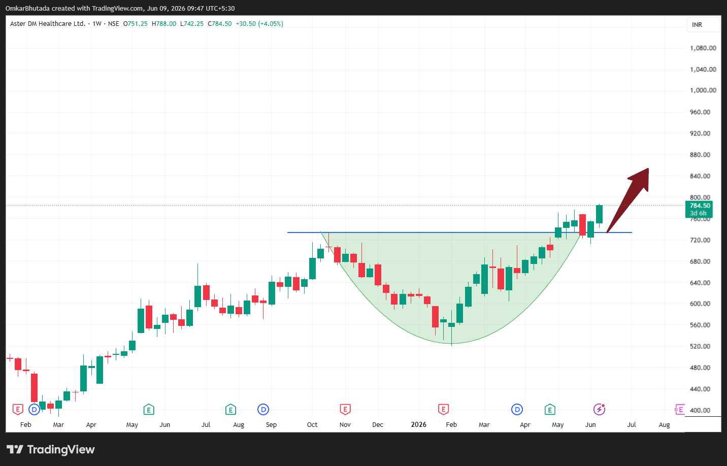Select the 1W interval label in the legend
Viewport: 727px width, 466px height.
[97, 24]
